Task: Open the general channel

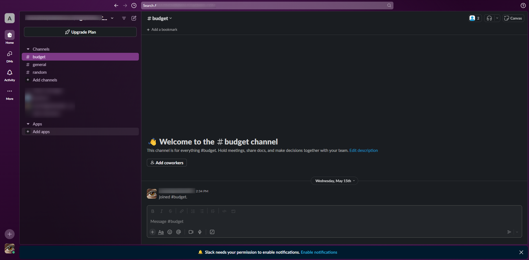Action: pyautogui.click(x=80, y=64)
